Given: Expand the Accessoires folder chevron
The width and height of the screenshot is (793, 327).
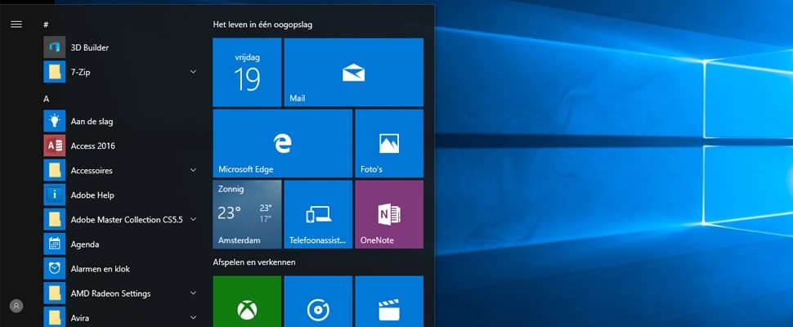Looking at the screenshot, I should coord(193,170).
